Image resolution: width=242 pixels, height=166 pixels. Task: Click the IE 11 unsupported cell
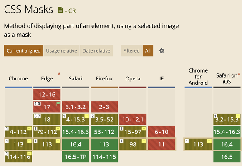161,144
